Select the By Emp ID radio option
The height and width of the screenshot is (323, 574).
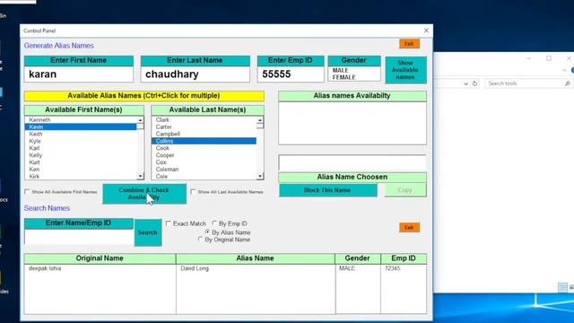(214, 223)
